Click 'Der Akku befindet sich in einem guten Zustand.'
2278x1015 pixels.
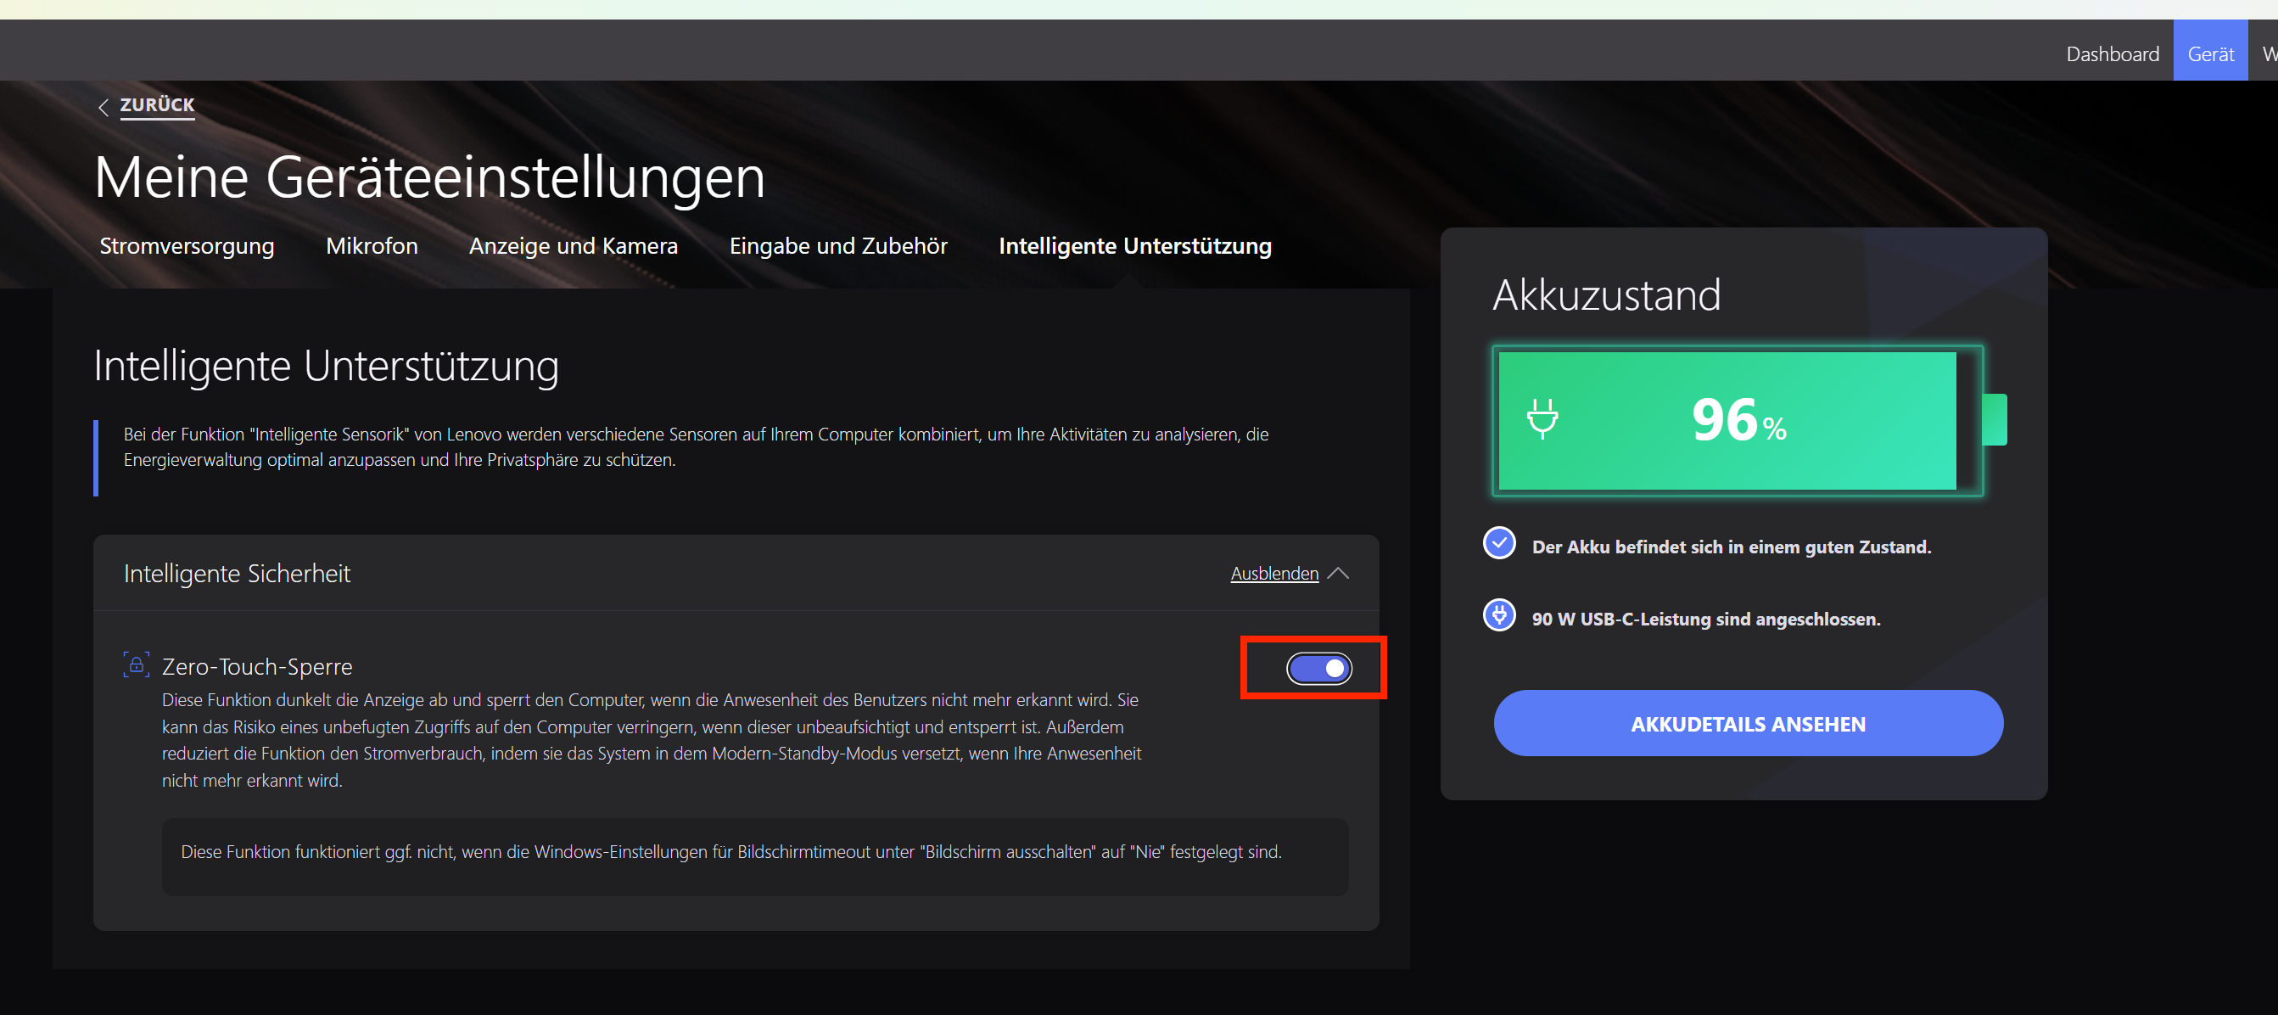pyautogui.click(x=1731, y=547)
